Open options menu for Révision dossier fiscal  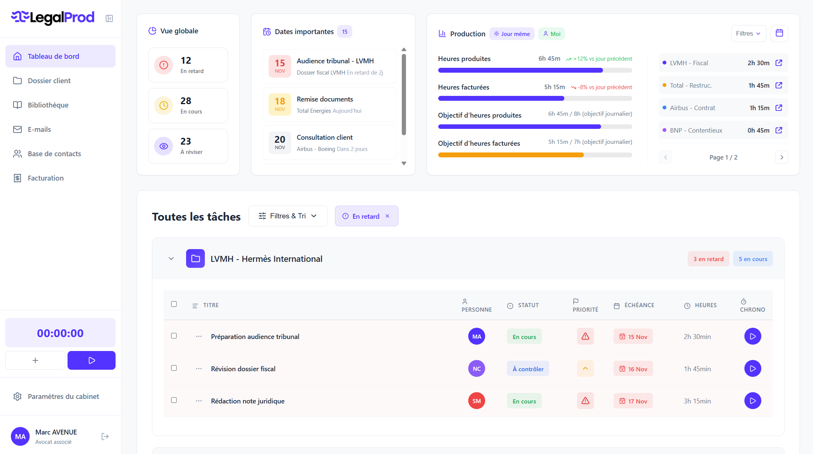pos(199,369)
